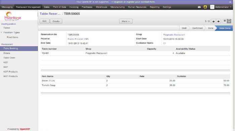Open the Administrator user menu

[223, 7]
